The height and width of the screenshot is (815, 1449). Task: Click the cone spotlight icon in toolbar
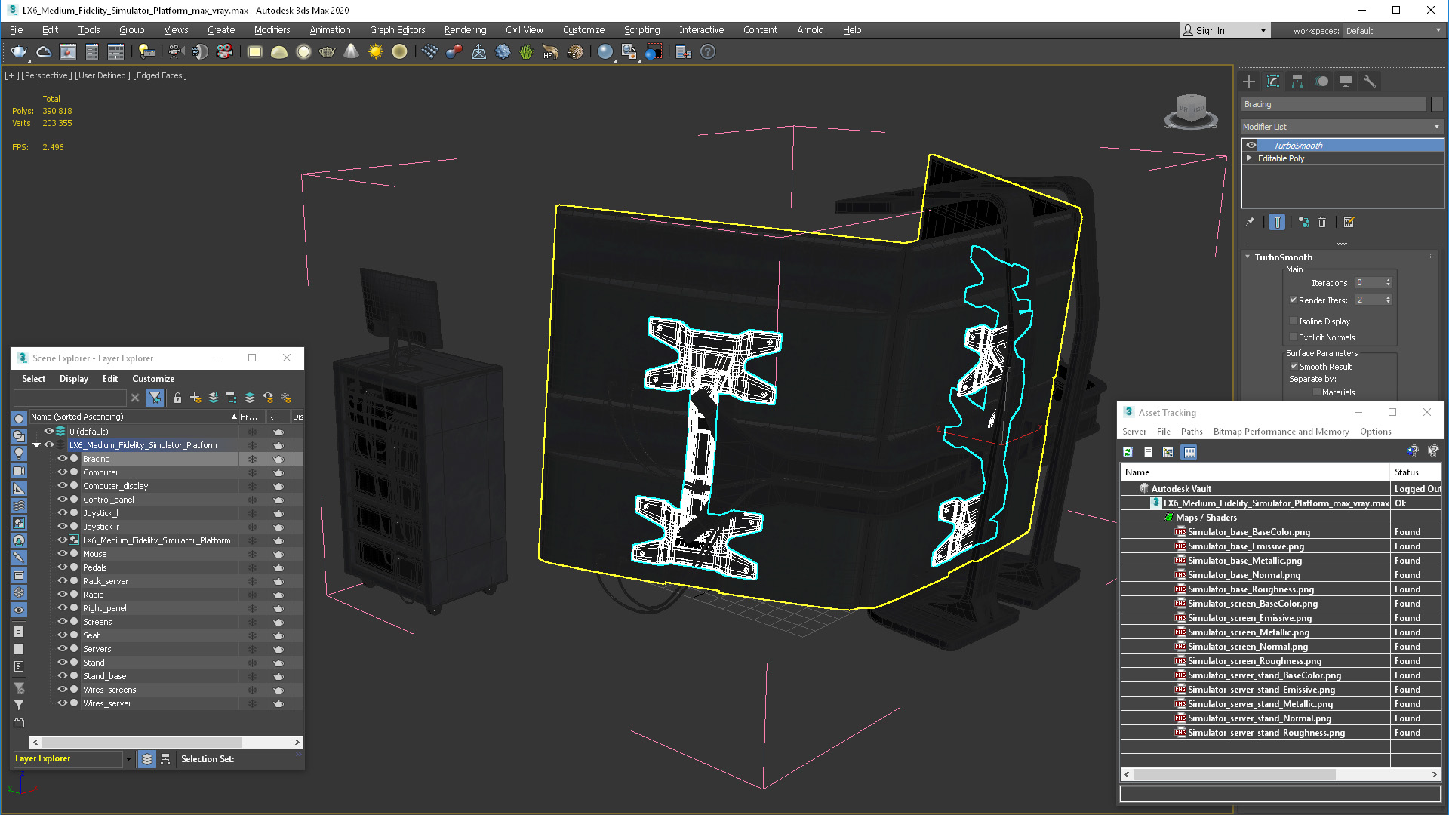pyautogui.click(x=352, y=52)
